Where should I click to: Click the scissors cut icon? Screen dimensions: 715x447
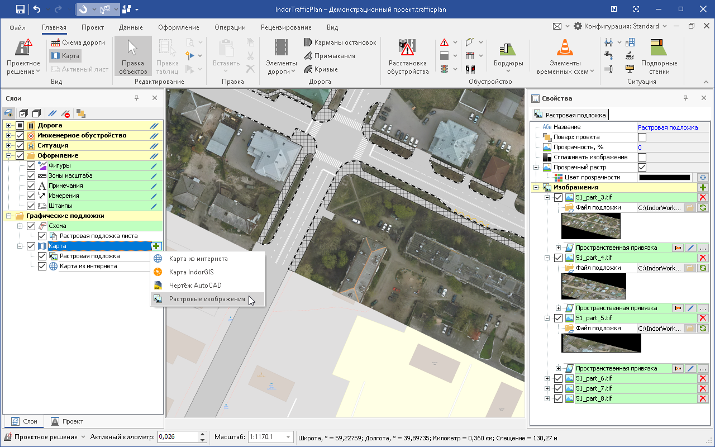pyautogui.click(x=250, y=56)
